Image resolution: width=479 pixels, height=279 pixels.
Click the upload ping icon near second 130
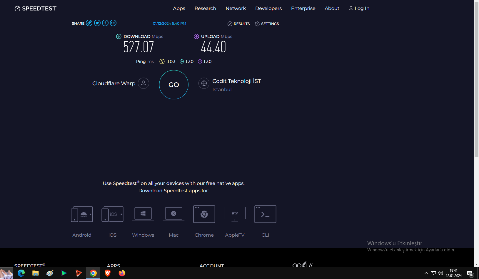pyautogui.click(x=200, y=61)
